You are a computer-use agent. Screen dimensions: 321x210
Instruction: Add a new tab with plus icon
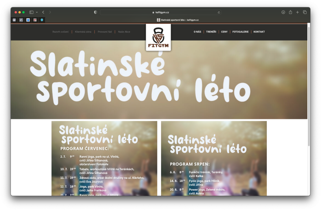[x=297, y=12]
